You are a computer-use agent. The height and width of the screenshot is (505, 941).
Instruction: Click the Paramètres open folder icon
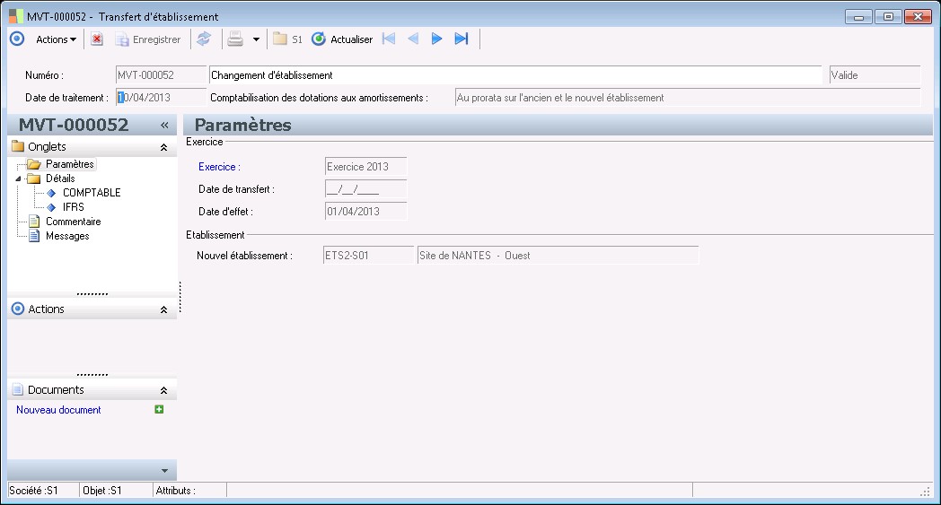34,164
